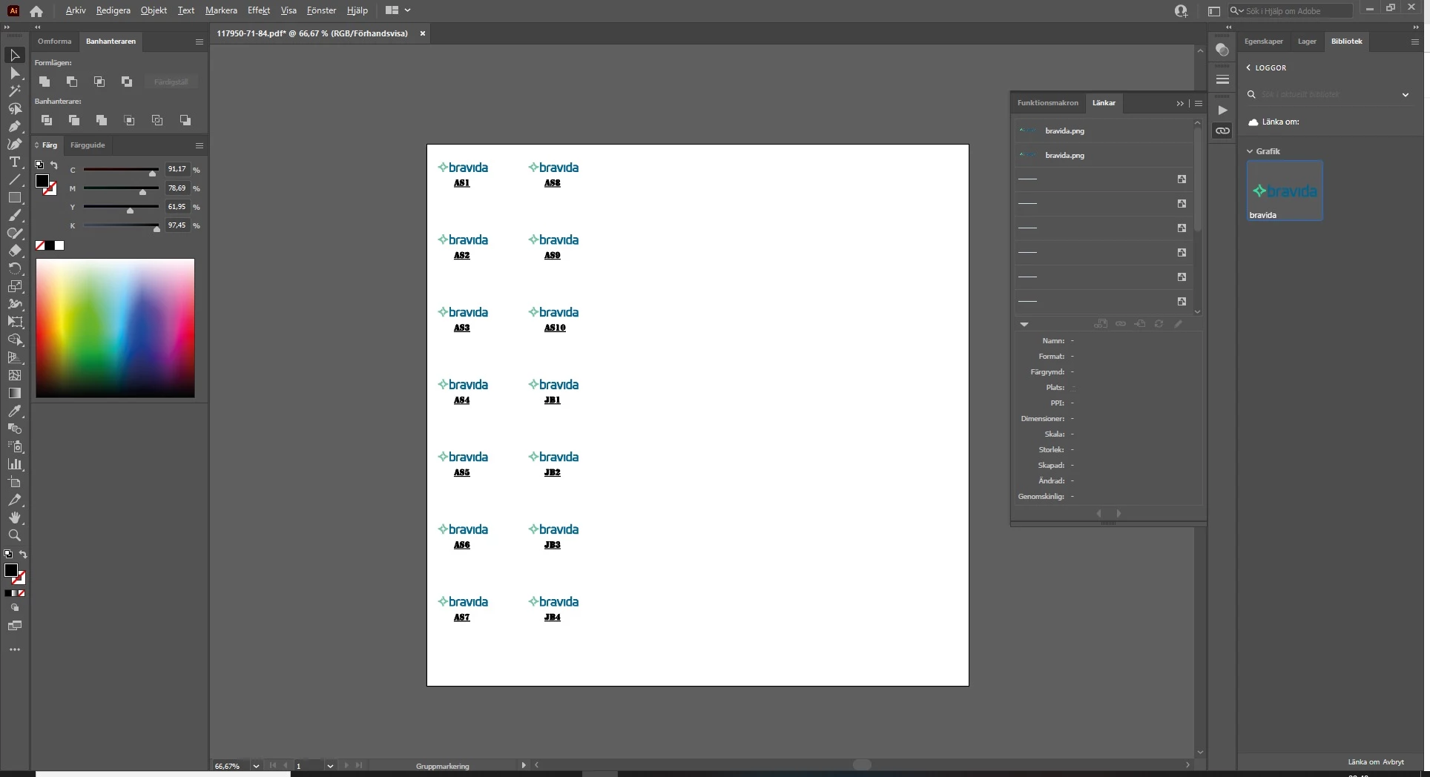Select the Zoom magnifier tool
Image resolution: width=1430 pixels, height=777 pixels.
14,535
